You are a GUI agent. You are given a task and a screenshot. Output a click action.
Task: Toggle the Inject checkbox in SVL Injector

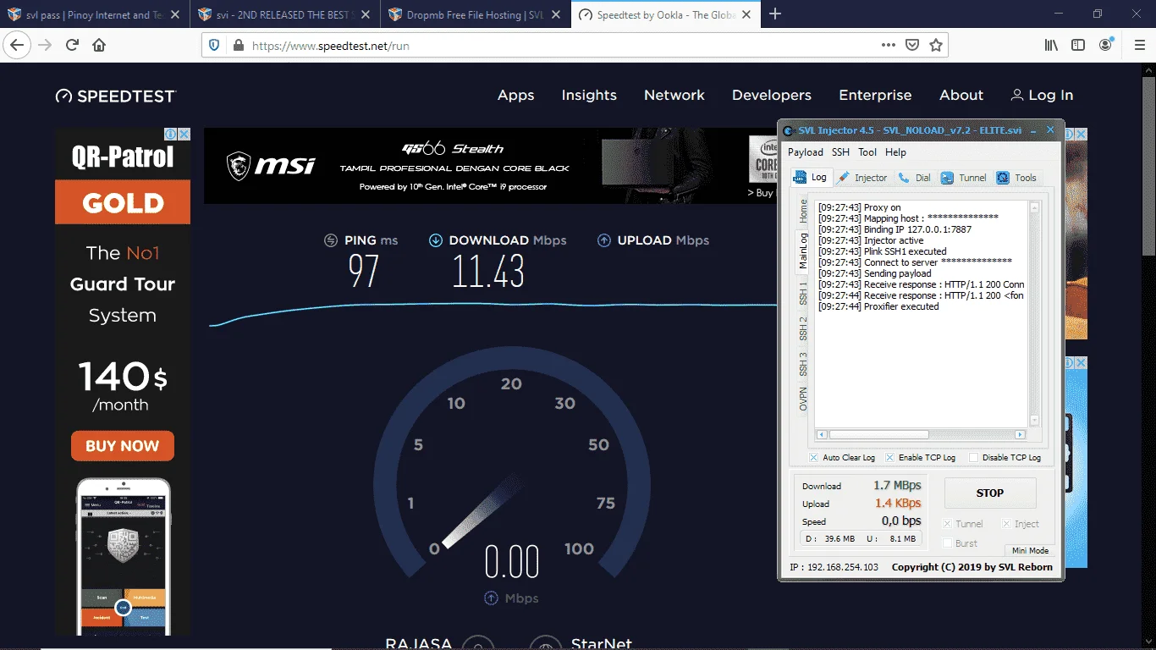tap(1007, 524)
